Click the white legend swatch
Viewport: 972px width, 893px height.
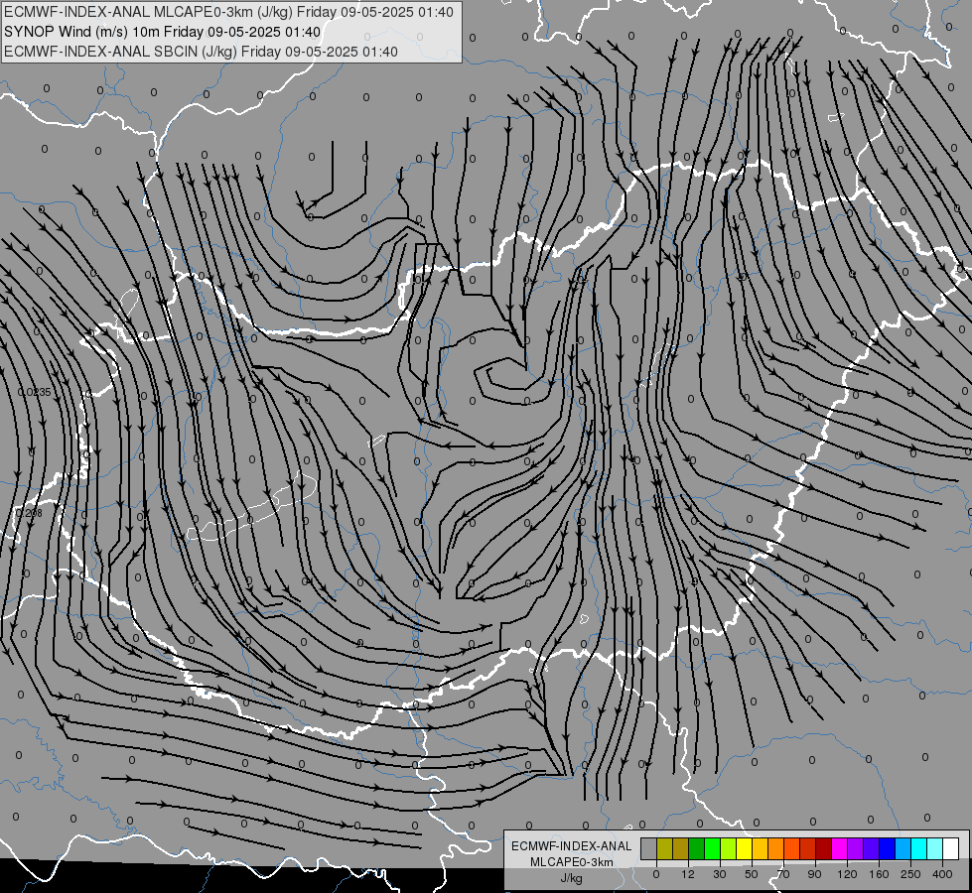coord(951,848)
